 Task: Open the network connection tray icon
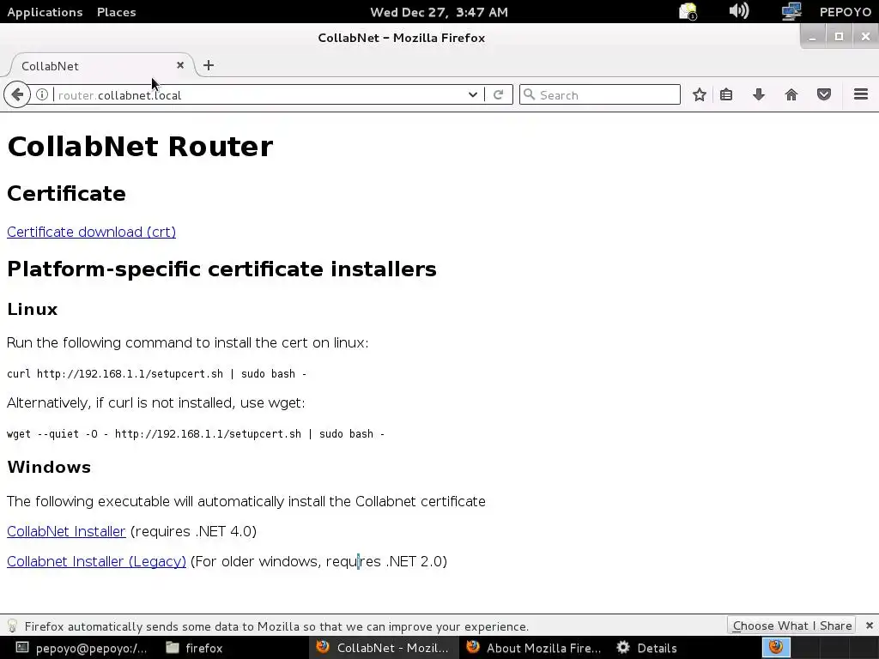click(x=791, y=11)
